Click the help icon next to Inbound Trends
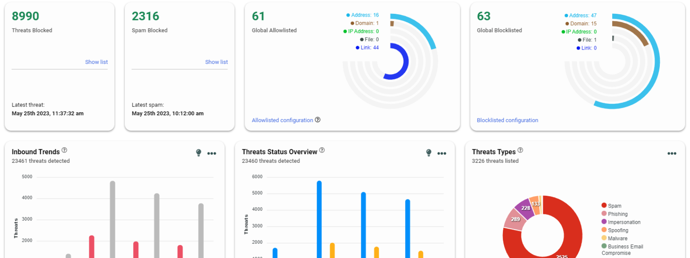The height and width of the screenshot is (258, 690). click(x=64, y=150)
